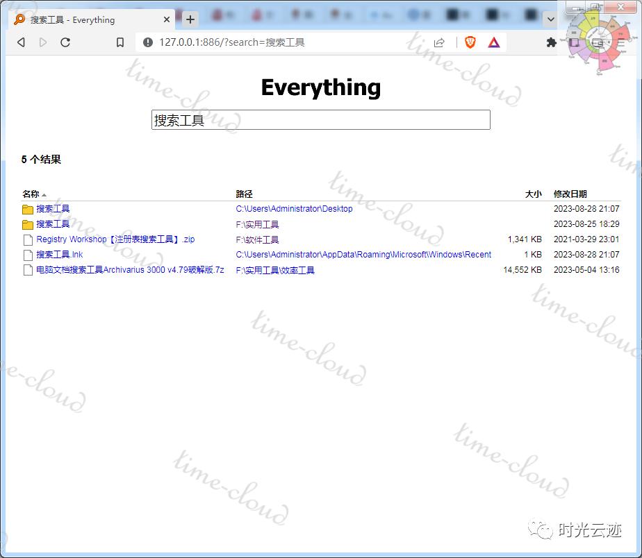Open Brave Rewards triangle icon

[x=494, y=42]
